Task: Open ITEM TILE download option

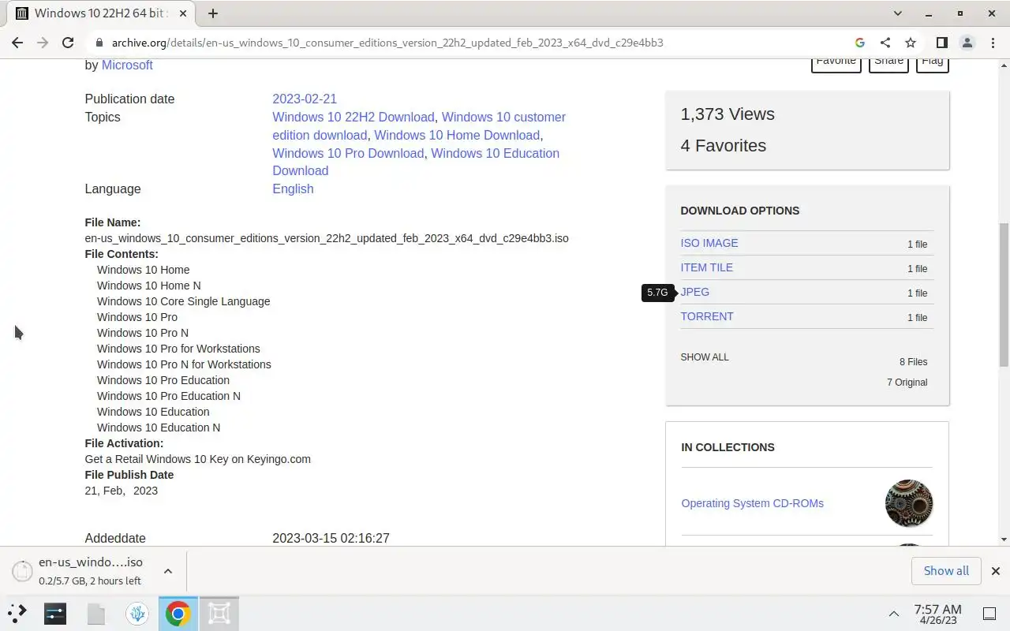Action: [707, 267]
